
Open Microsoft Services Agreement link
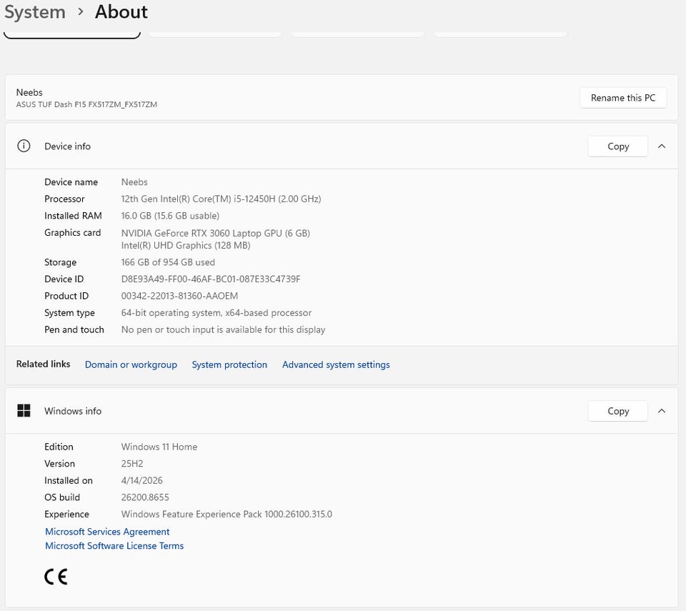pyautogui.click(x=107, y=532)
